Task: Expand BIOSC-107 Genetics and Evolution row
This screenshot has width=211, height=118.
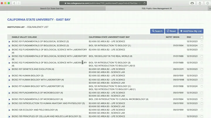Action: point(9,69)
